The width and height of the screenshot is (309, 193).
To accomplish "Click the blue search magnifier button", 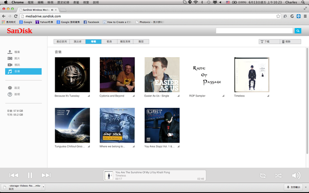I will tap(298, 31).
